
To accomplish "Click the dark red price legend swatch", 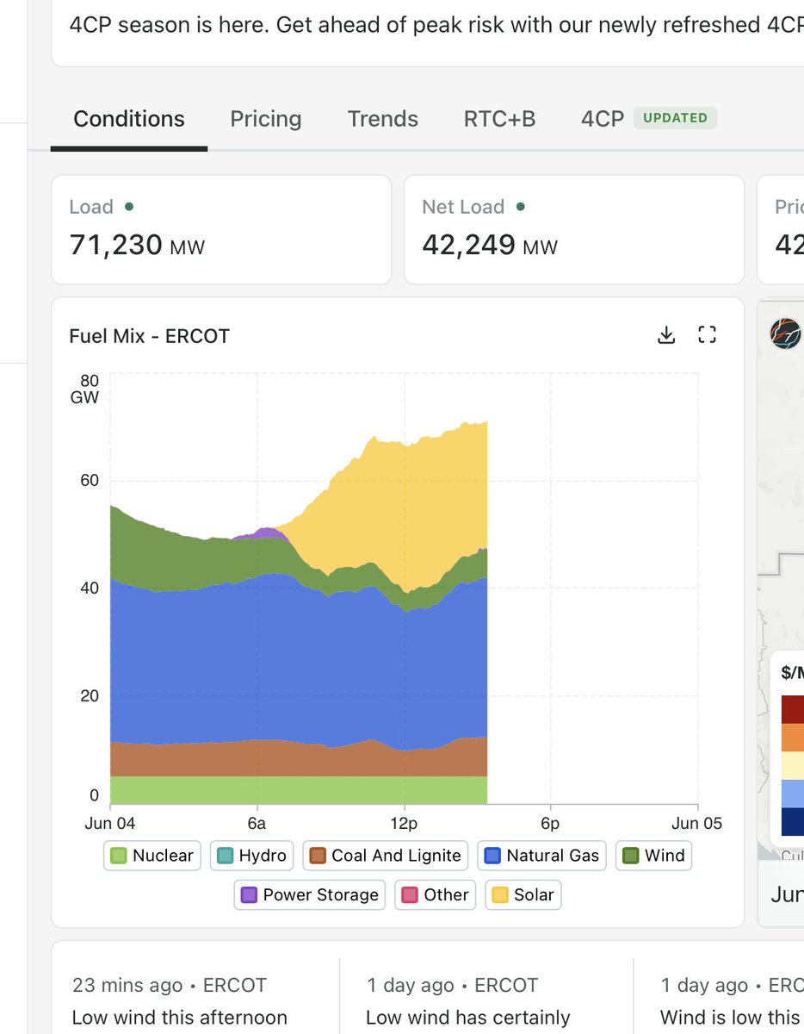I will pyautogui.click(x=793, y=710).
